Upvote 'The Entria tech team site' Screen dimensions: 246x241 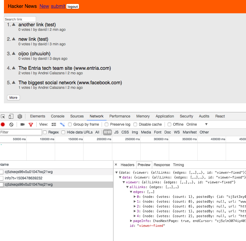(x=14, y=68)
